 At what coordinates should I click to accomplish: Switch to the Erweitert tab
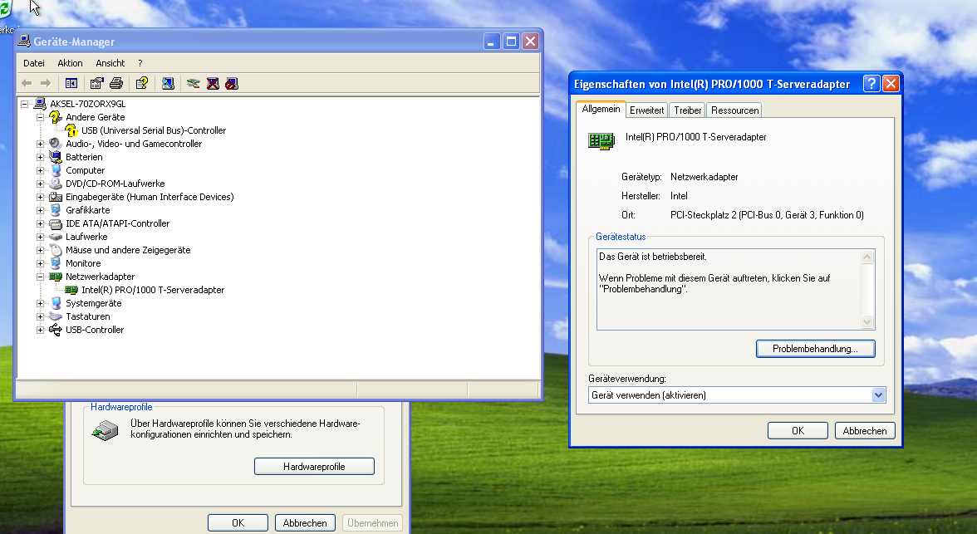coord(646,110)
